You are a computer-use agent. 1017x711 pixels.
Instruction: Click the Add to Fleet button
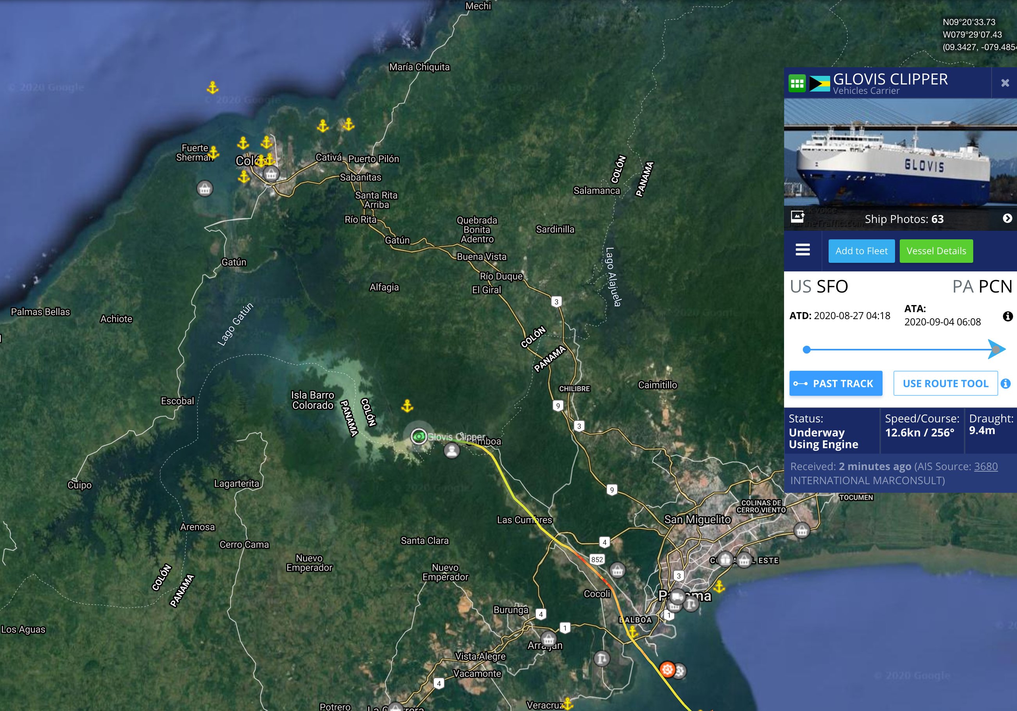[861, 251]
